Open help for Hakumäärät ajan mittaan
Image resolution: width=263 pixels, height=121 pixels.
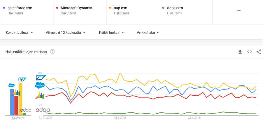tap(53, 52)
